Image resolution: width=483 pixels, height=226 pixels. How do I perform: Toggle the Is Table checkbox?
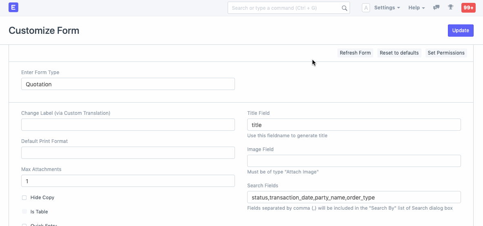point(24,212)
